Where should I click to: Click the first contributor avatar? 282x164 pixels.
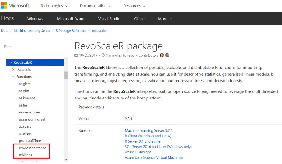point(162,55)
